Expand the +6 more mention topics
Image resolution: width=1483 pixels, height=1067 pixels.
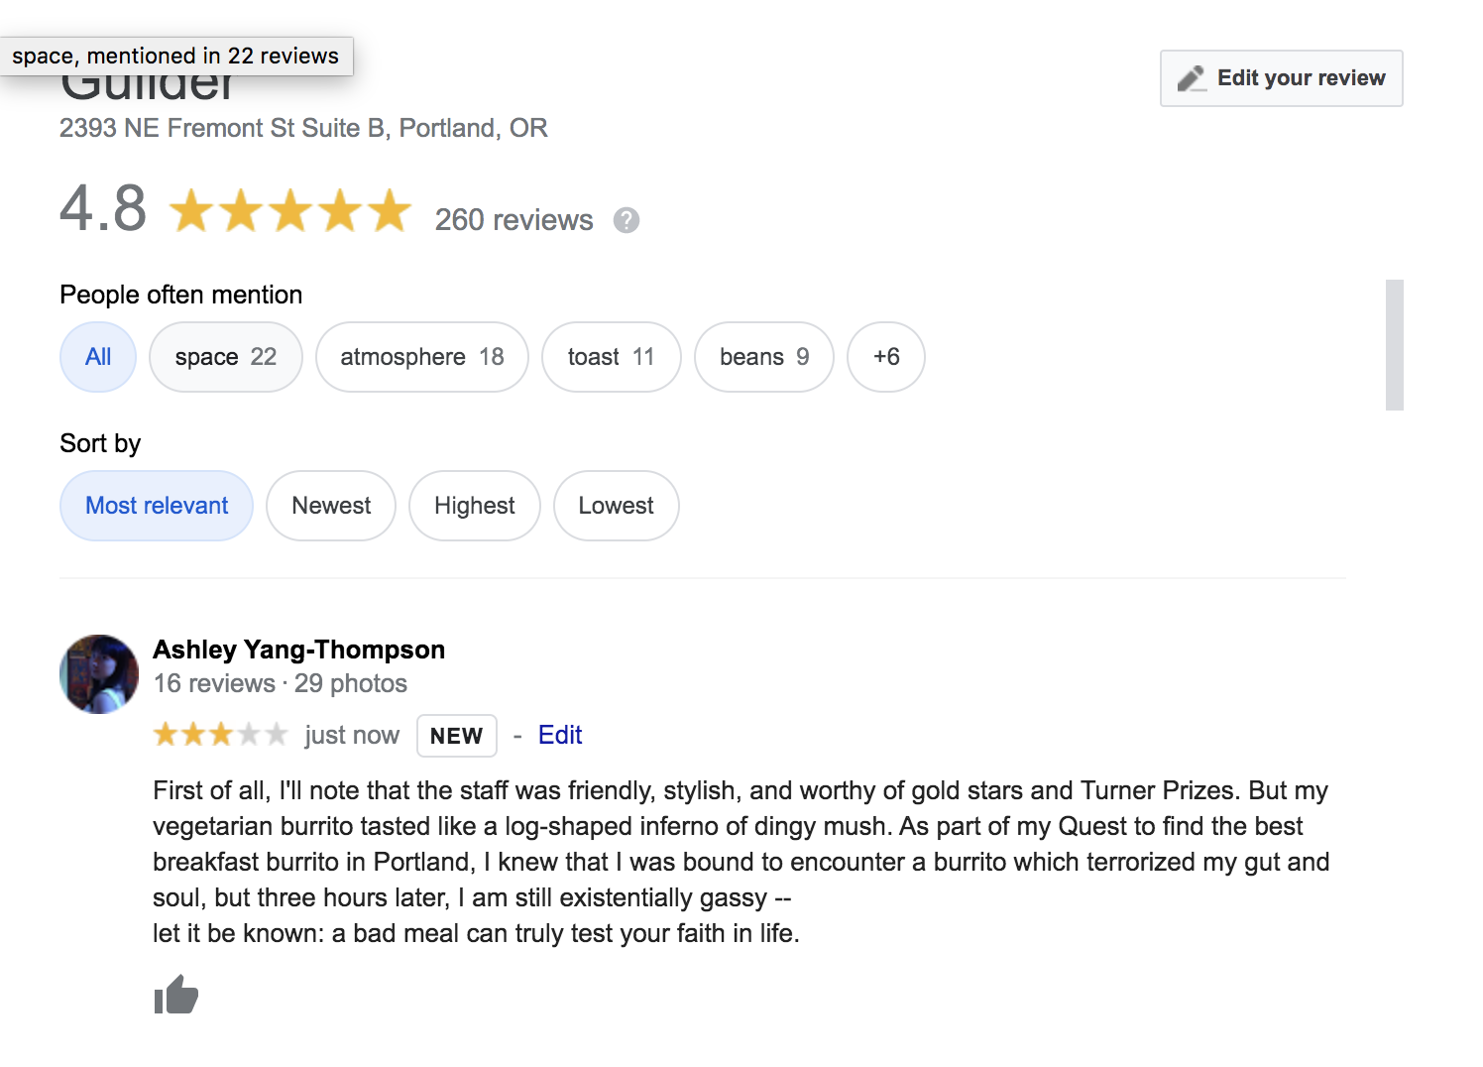tap(886, 357)
